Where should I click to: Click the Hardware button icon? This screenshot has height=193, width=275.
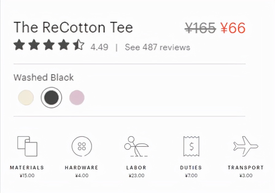pyautogui.click(x=82, y=146)
